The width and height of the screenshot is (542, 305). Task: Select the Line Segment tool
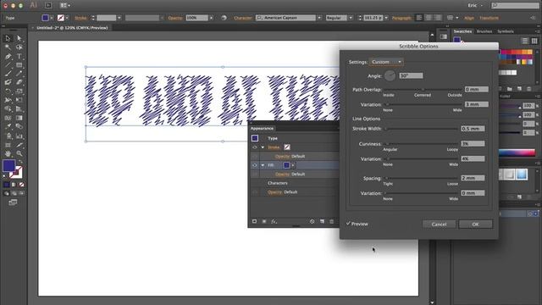8,65
